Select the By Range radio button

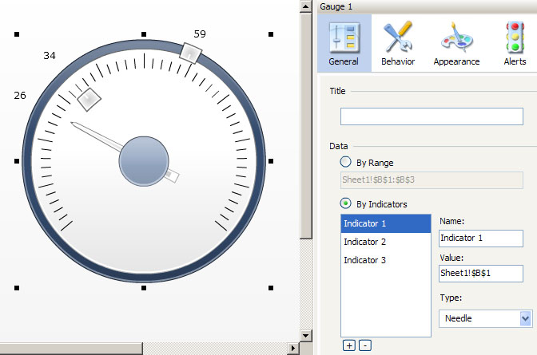(x=346, y=163)
